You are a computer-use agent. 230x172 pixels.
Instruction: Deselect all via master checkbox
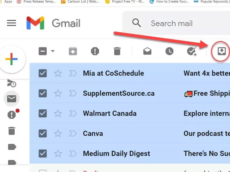coord(43,51)
